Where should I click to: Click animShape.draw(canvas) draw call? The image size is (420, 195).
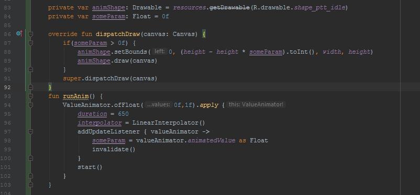click(x=117, y=60)
